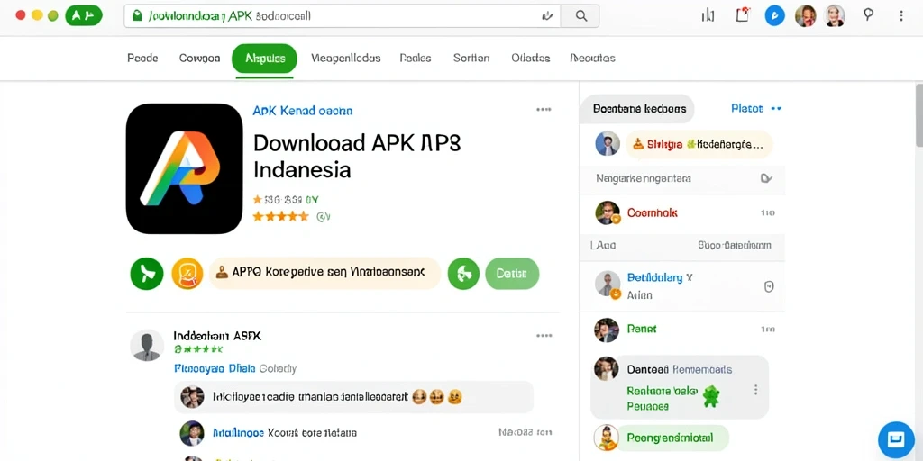This screenshot has height=461, width=923.
Task: Click the Download APK Indanesia title
Action: [357, 156]
